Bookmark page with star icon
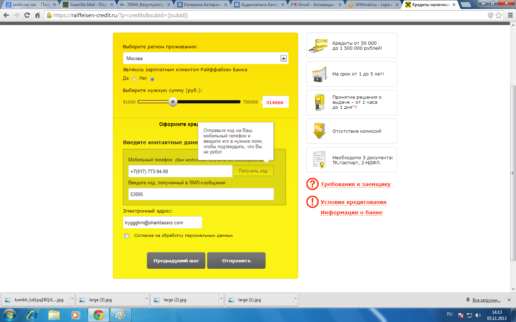Image resolution: width=516 pixels, height=322 pixels. point(498,15)
